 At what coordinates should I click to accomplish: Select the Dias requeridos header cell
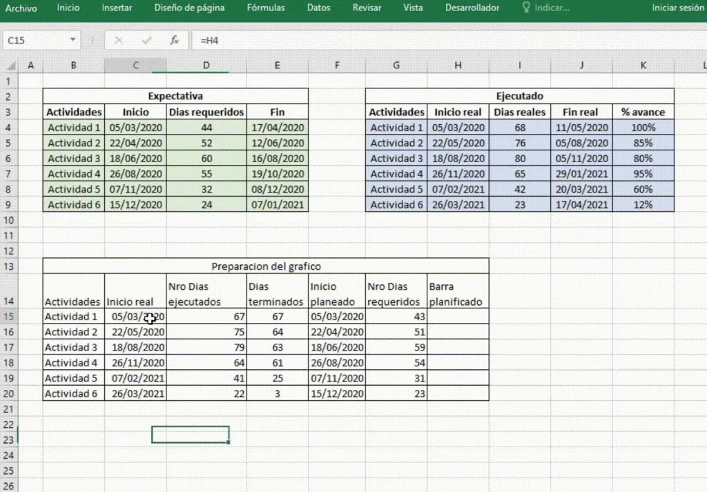[206, 112]
